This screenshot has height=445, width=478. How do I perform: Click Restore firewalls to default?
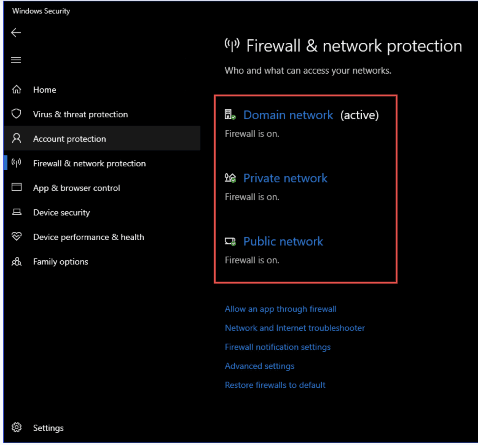275,385
